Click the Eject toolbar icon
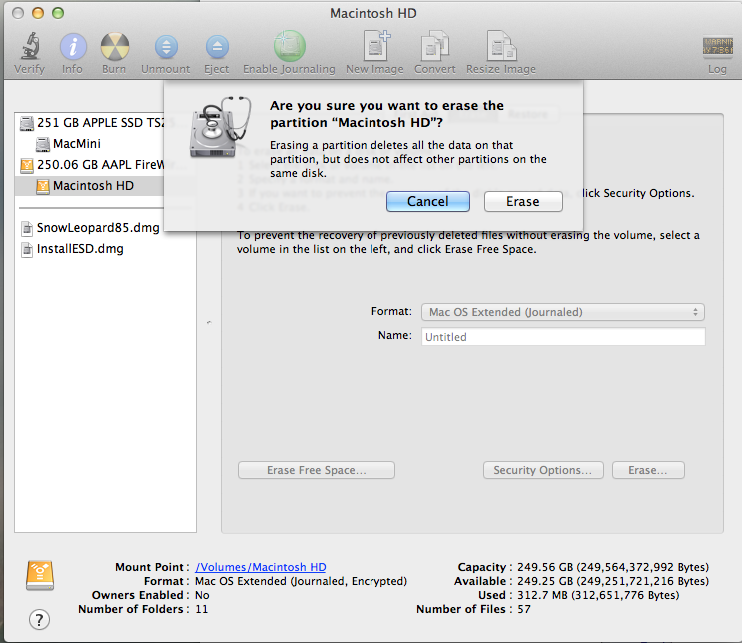 (217, 47)
